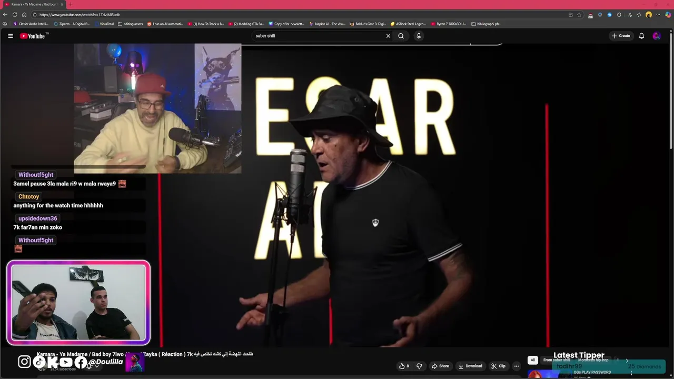Click the YouTube overlay icon
Screen dimensions: 674x379
point(66,362)
